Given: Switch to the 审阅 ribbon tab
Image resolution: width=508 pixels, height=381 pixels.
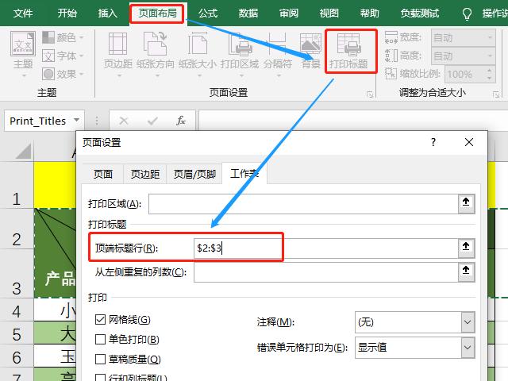Looking at the screenshot, I should tap(289, 13).
